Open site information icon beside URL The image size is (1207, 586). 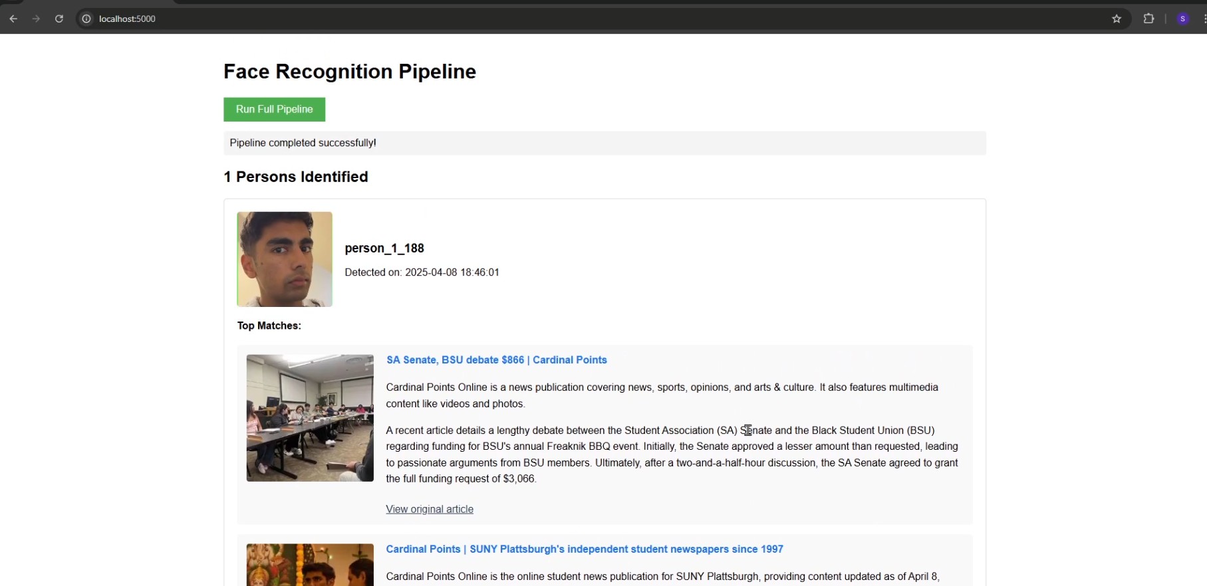point(86,19)
